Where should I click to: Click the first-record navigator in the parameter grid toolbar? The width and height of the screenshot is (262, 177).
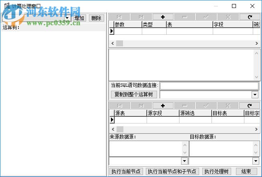(x=119, y=17)
